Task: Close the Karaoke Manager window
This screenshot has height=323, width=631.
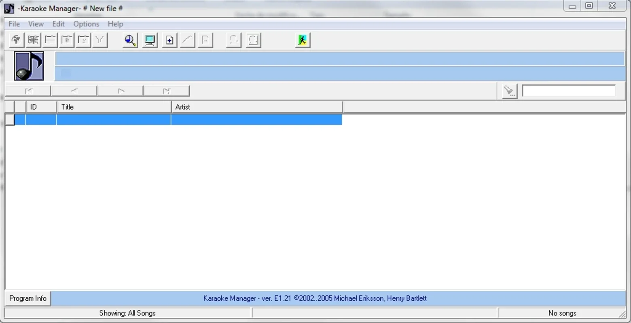Action: click(x=612, y=6)
